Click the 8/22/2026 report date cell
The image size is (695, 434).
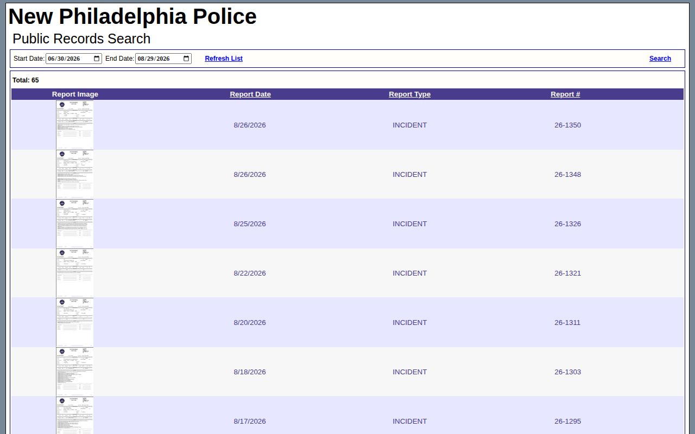point(250,273)
